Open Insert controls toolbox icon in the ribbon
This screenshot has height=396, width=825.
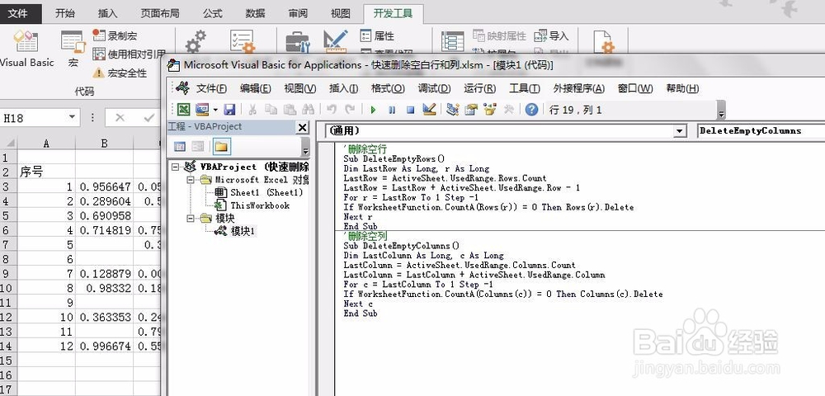coord(297,42)
